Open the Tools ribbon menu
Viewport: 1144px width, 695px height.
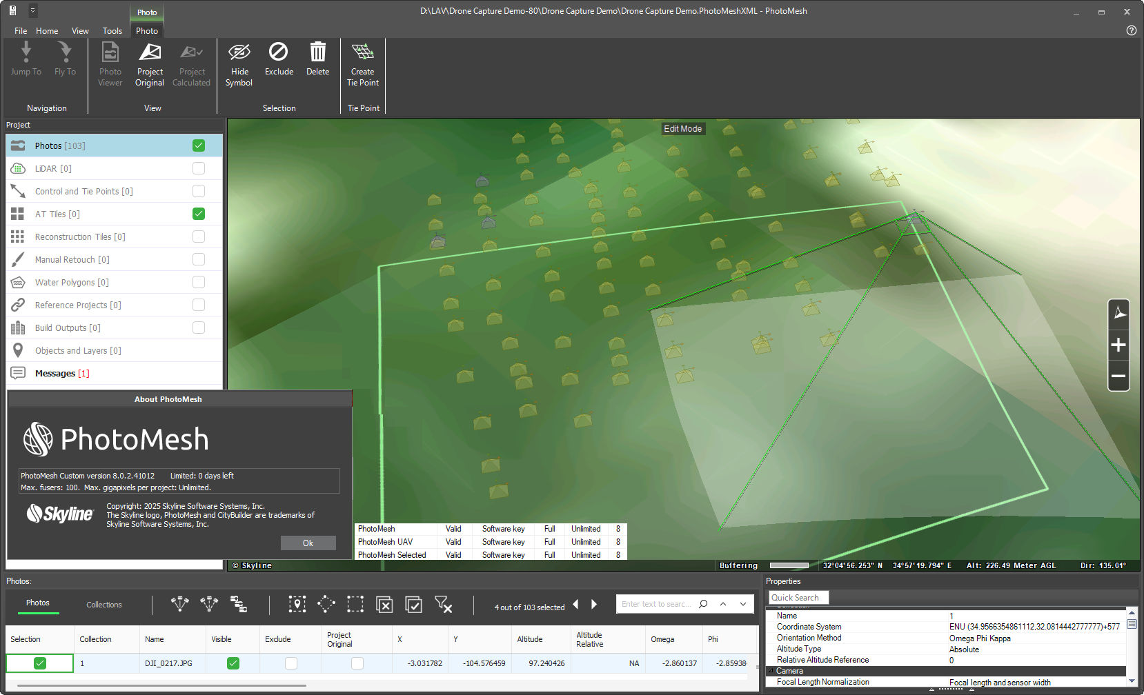(112, 31)
